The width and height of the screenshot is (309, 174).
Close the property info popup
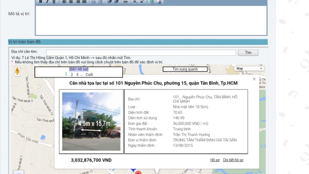click(x=254, y=79)
